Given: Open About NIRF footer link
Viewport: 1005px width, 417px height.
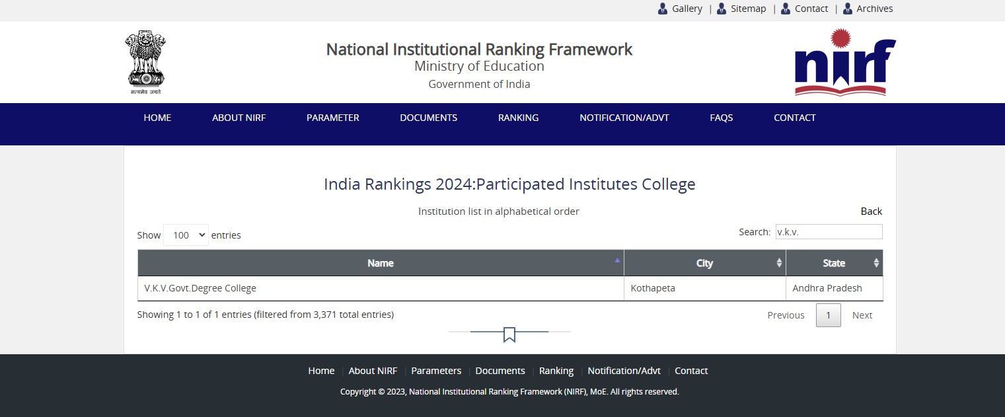Looking at the screenshot, I should point(373,371).
